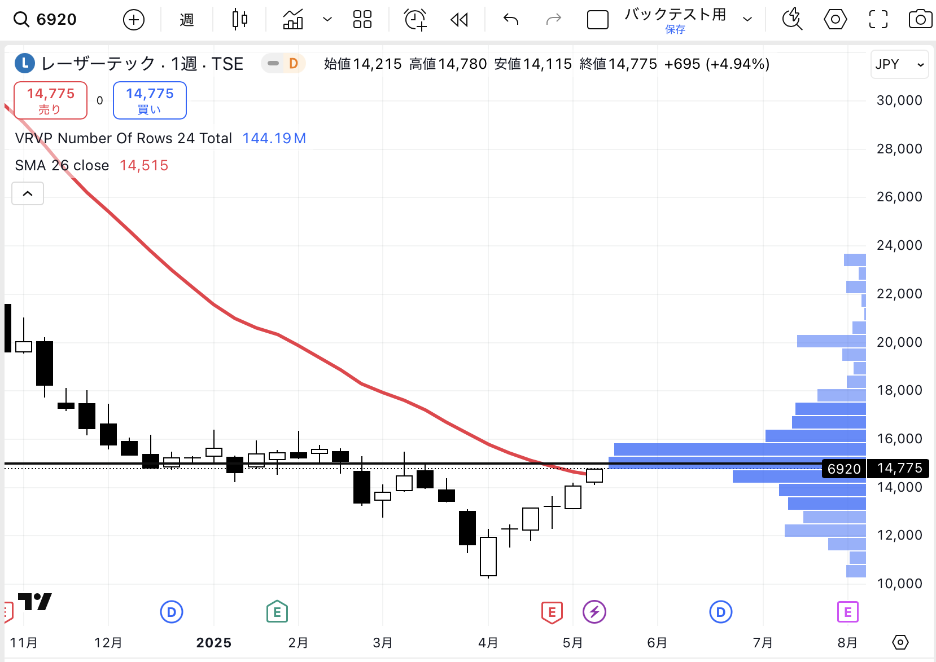Screen dimensions: 936x662
Task: Click the 14,775 current price label
Action: (899, 468)
